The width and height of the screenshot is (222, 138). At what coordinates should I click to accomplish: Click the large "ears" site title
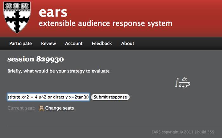(53, 12)
